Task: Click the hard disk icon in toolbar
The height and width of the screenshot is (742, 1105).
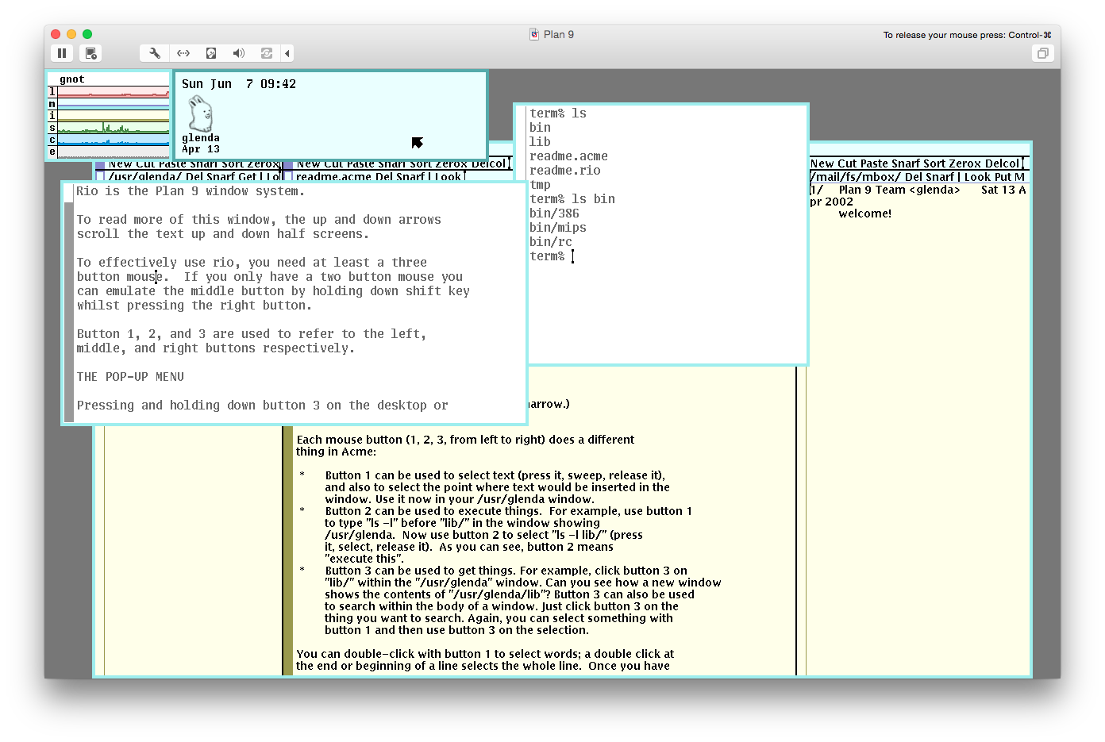Action: point(211,53)
